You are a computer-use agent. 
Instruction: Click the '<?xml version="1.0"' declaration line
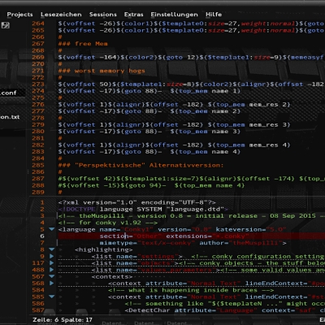click(x=136, y=202)
